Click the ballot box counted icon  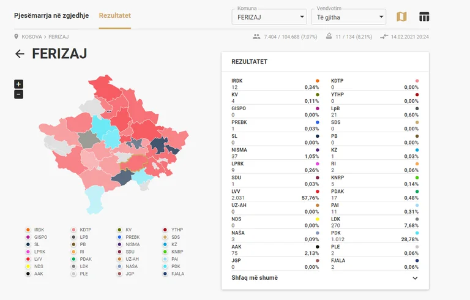[329, 36]
